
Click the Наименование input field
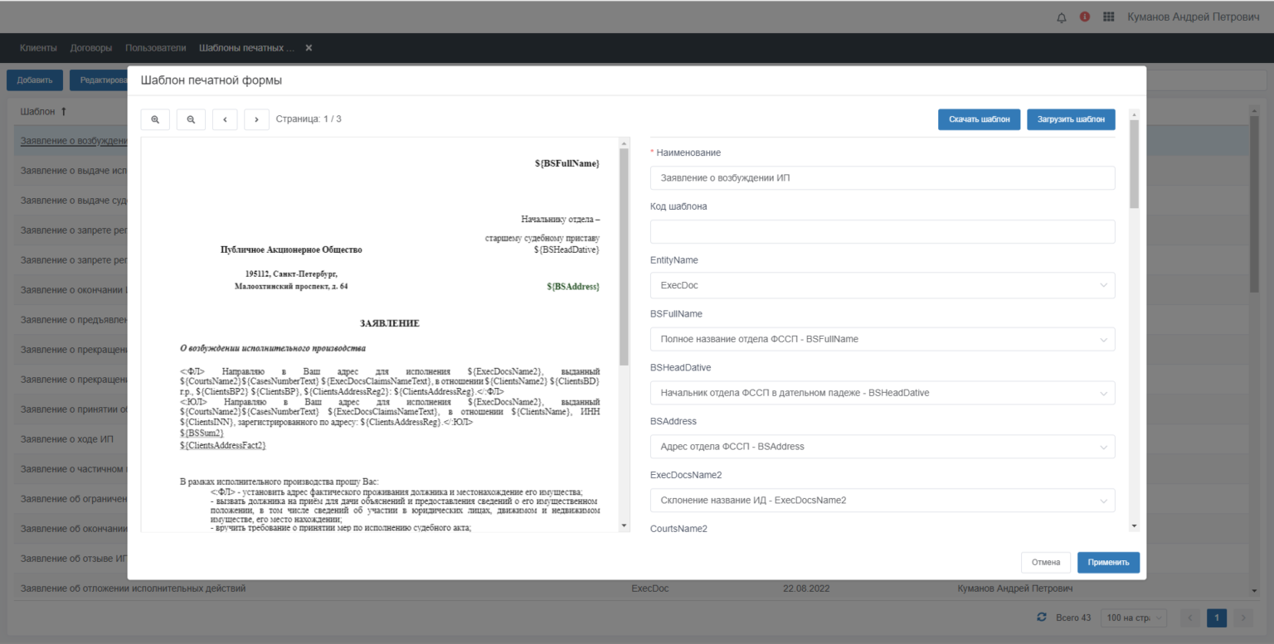tap(883, 178)
